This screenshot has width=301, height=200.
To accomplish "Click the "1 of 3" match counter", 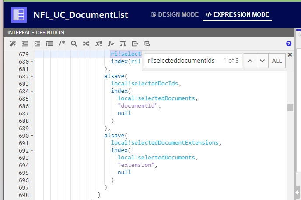I will (231, 61).
